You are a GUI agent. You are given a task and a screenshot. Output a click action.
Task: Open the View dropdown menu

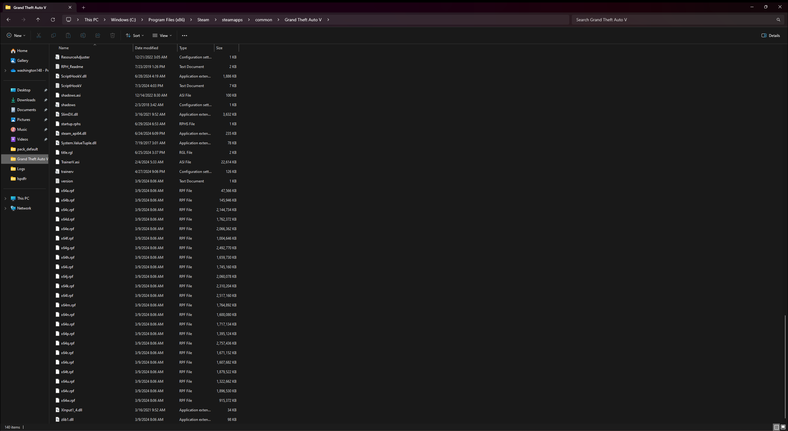click(x=162, y=35)
